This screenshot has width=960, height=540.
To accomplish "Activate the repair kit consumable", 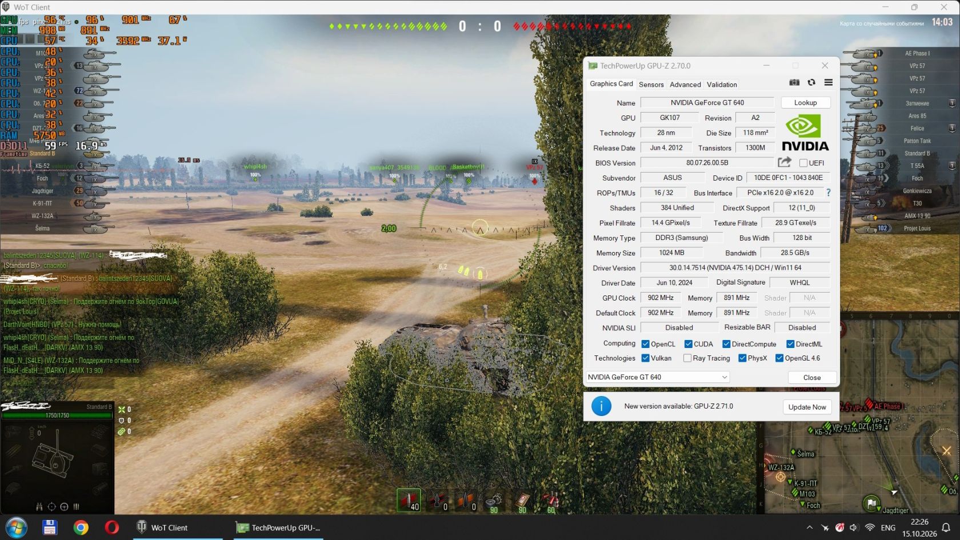I will coord(494,501).
